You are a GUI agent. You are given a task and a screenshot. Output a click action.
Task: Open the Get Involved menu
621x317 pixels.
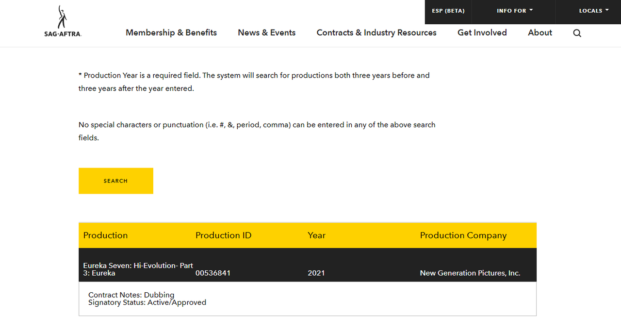[482, 33]
